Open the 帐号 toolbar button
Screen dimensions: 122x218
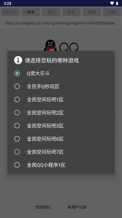pyautogui.click(x=31, y=12)
